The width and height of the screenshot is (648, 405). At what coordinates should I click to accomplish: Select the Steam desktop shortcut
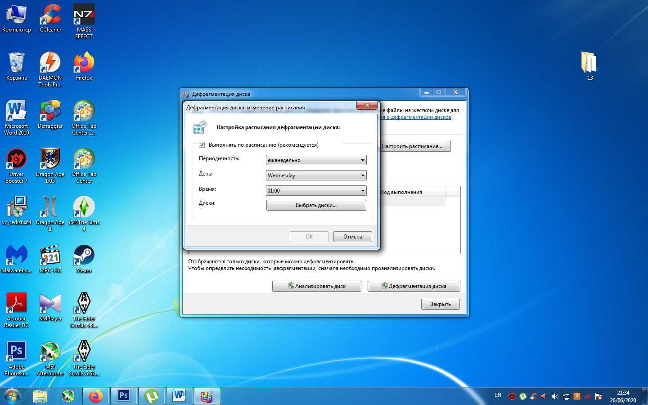(x=84, y=259)
